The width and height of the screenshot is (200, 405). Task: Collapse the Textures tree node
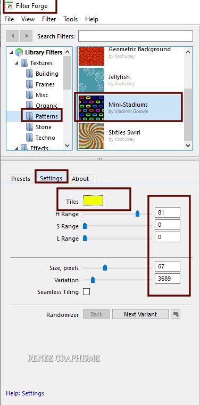[16, 63]
